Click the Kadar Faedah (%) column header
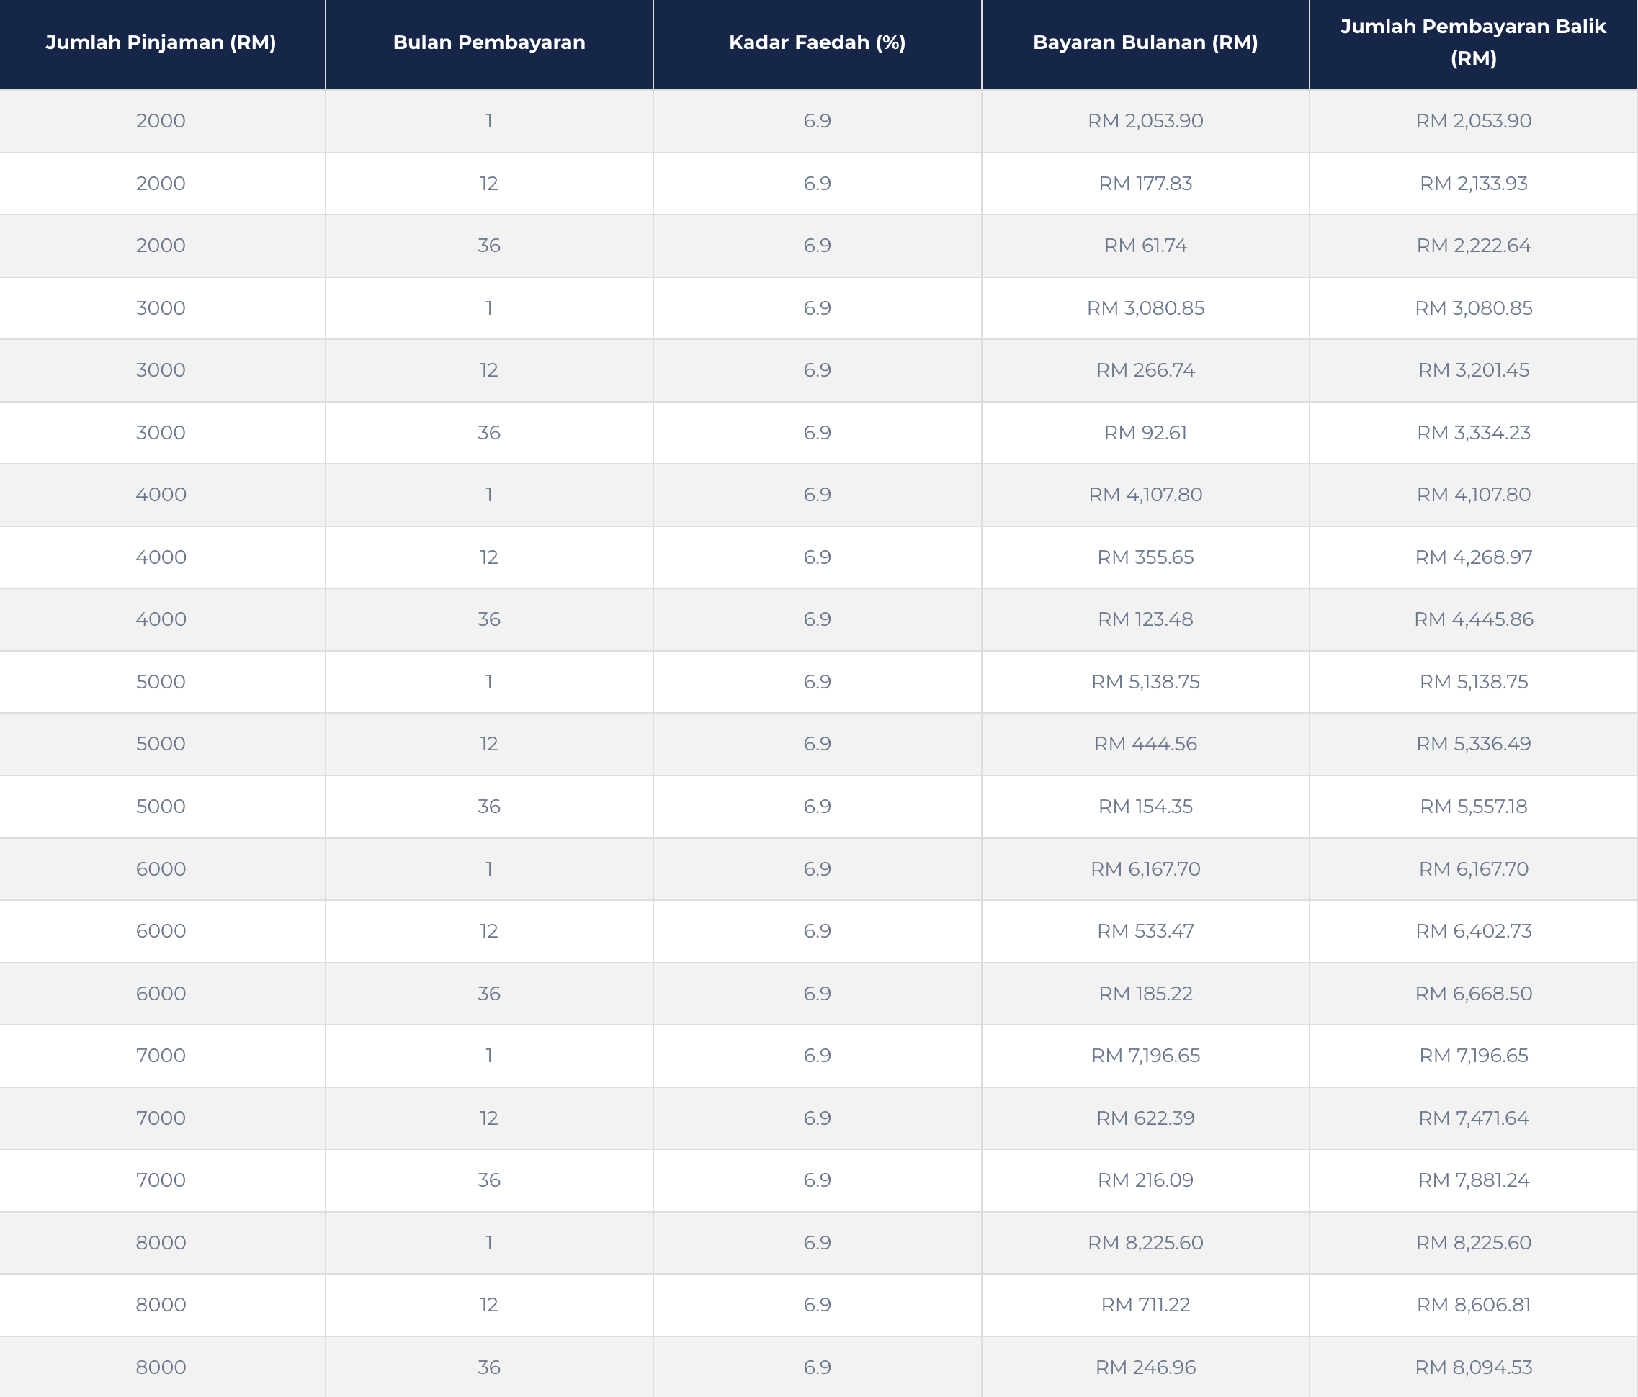Viewport: 1638px width, 1397px height. [817, 42]
